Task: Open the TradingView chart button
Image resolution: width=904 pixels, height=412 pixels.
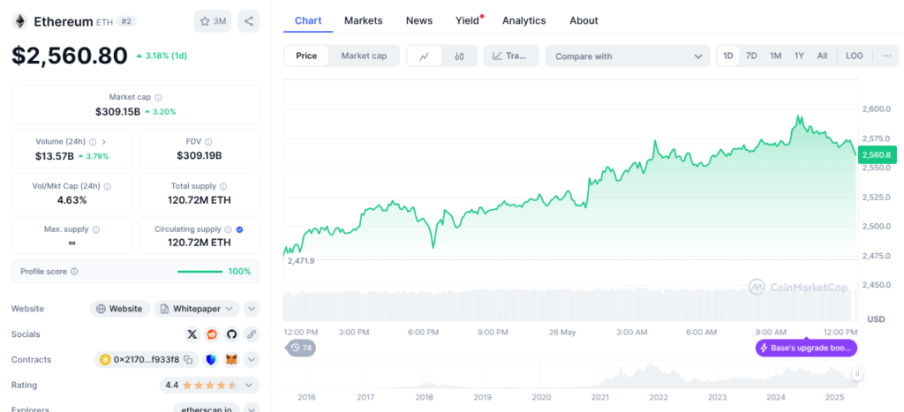Action: pyautogui.click(x=511, y=56)
